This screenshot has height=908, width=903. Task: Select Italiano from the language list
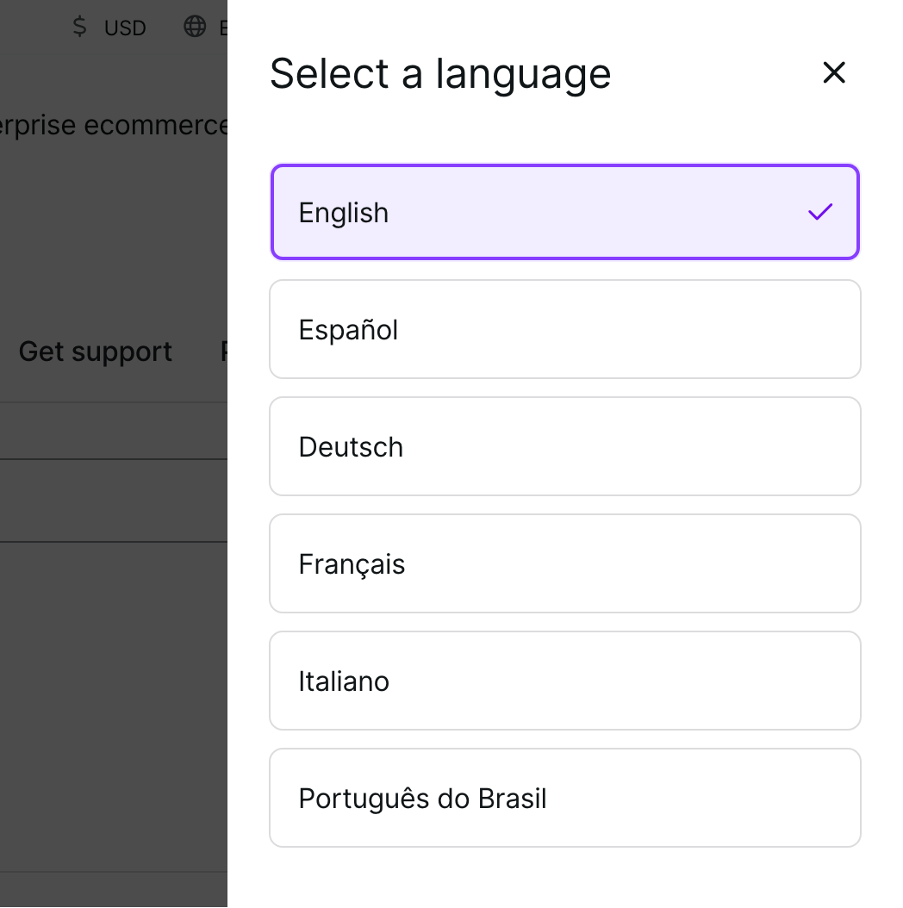point(564,681)
